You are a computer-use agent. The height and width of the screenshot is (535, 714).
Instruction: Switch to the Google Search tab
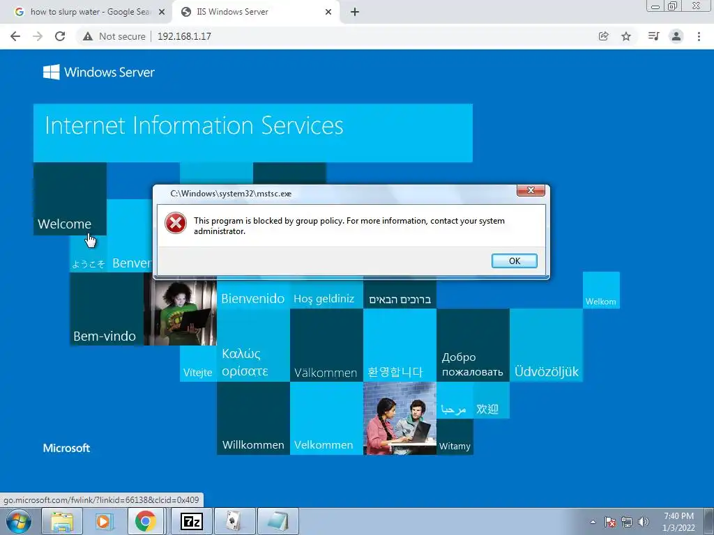pyautogui.click(x=86, y=12)
